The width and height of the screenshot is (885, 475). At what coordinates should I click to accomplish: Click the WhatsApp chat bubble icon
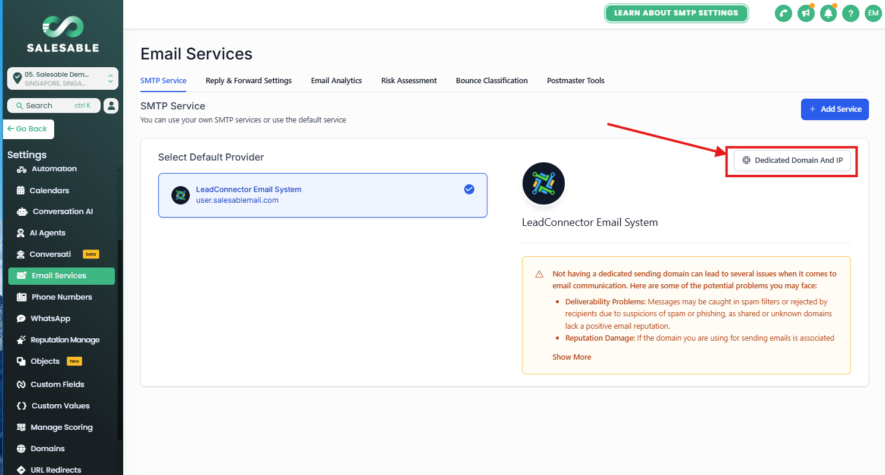(21, 319)
